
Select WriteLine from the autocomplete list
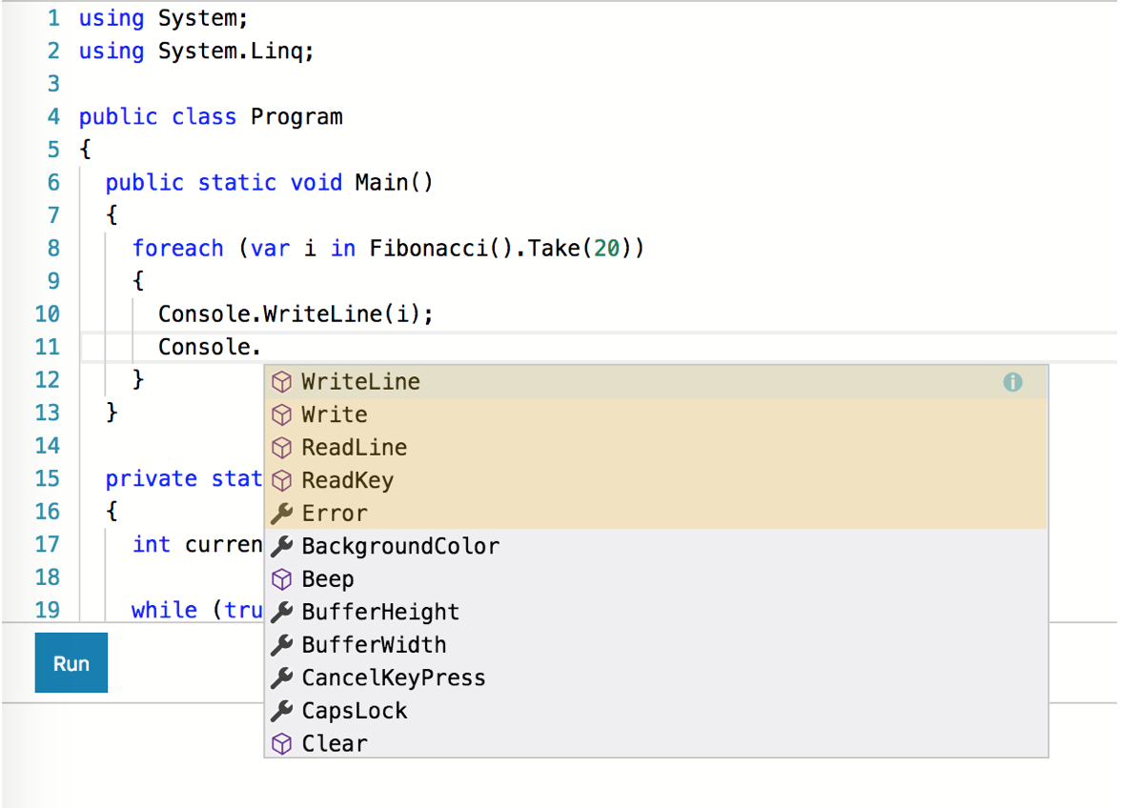[360, 381]
